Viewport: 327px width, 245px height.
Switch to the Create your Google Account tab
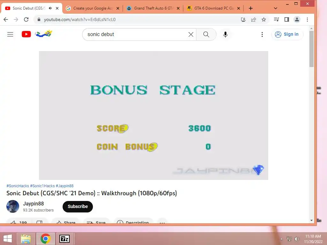(93, 8)
